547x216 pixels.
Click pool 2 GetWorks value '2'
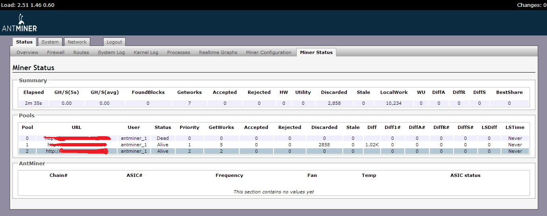(221, 151)
